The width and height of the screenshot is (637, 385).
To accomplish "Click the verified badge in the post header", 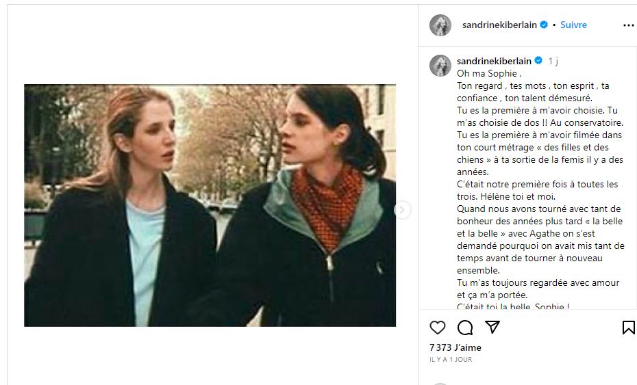I will [544, 25].
